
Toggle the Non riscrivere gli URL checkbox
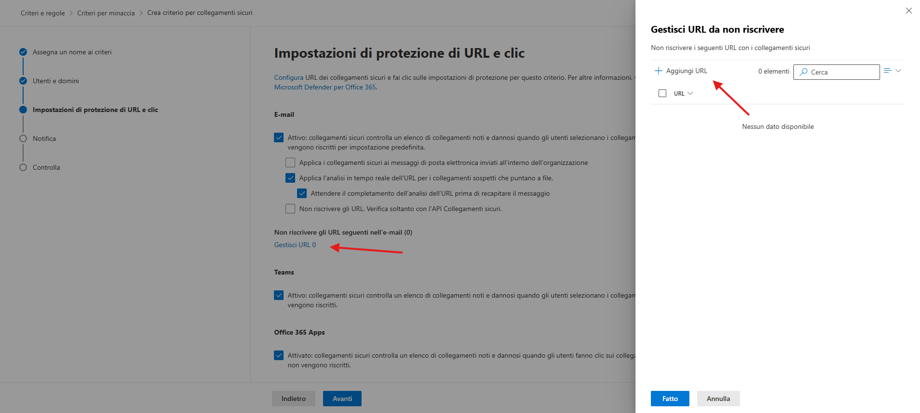pos(290,209)
